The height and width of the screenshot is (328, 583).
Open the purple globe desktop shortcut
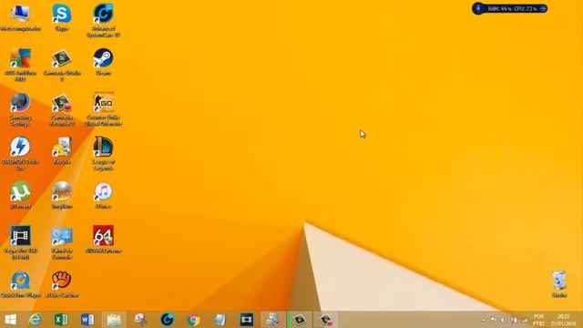(20, 109)
